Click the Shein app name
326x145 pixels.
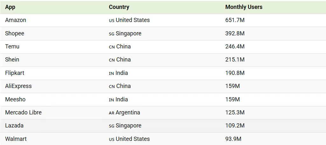[12, 60]
